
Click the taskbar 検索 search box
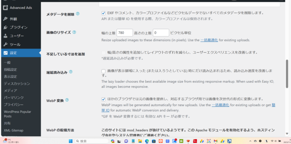point(92,141)
